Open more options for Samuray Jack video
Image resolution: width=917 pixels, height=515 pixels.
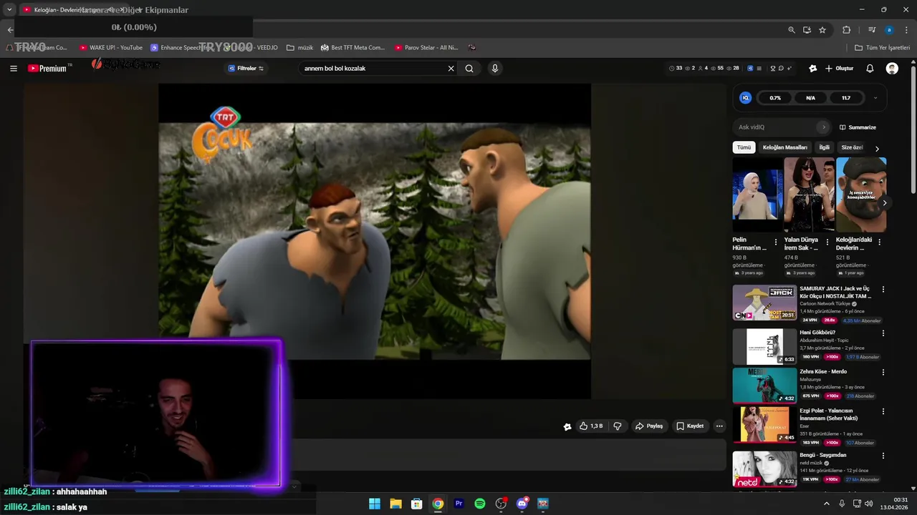[883, 290]
